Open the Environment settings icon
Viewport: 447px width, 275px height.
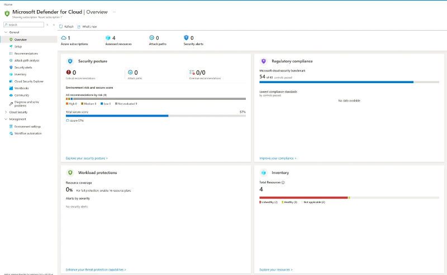coord(11,127)
